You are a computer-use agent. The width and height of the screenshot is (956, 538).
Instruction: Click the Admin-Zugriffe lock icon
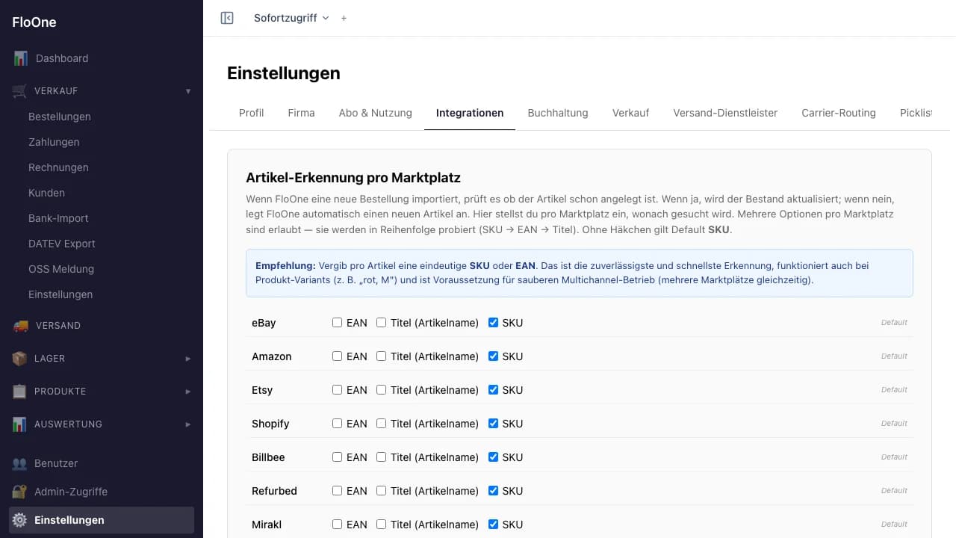coord(20,492)
